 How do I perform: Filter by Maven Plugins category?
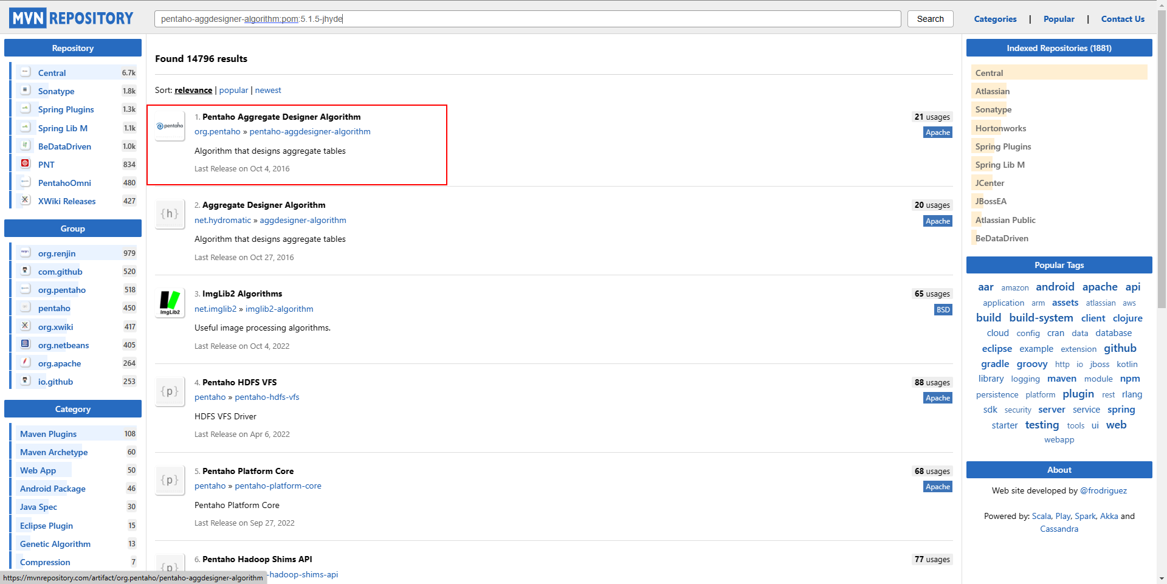point(48,434)
